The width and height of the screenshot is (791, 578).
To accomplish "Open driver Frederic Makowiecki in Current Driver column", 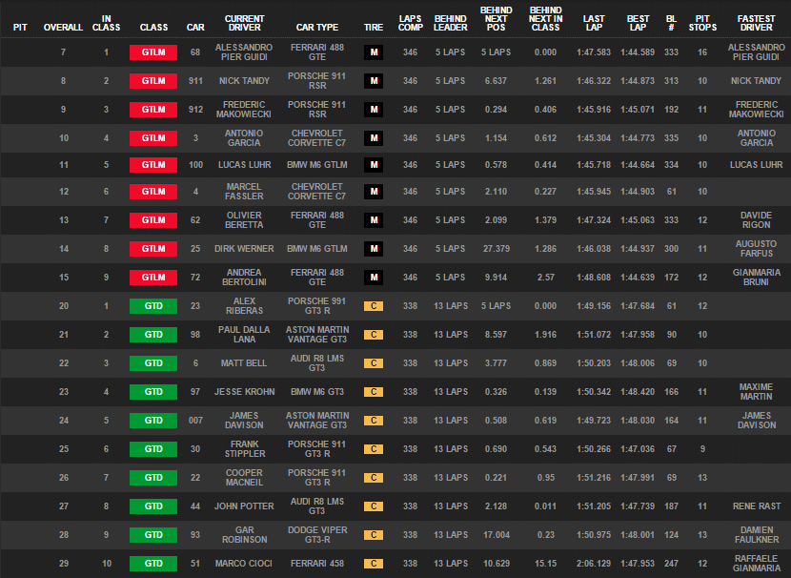I will pos(244,109).
